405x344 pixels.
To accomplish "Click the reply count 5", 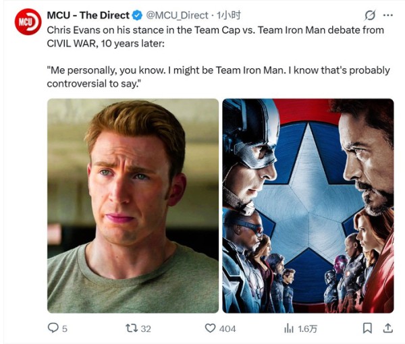I will (65, 328).
